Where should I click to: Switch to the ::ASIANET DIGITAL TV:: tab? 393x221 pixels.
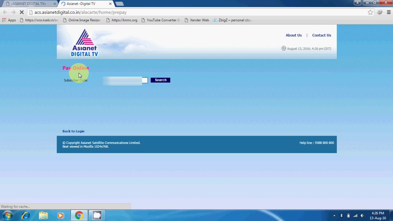point(28,4)
